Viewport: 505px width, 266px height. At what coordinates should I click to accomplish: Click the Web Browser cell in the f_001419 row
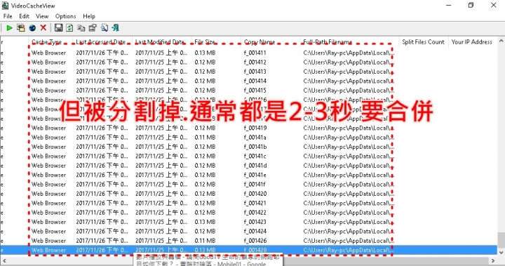tap(48, 128)
